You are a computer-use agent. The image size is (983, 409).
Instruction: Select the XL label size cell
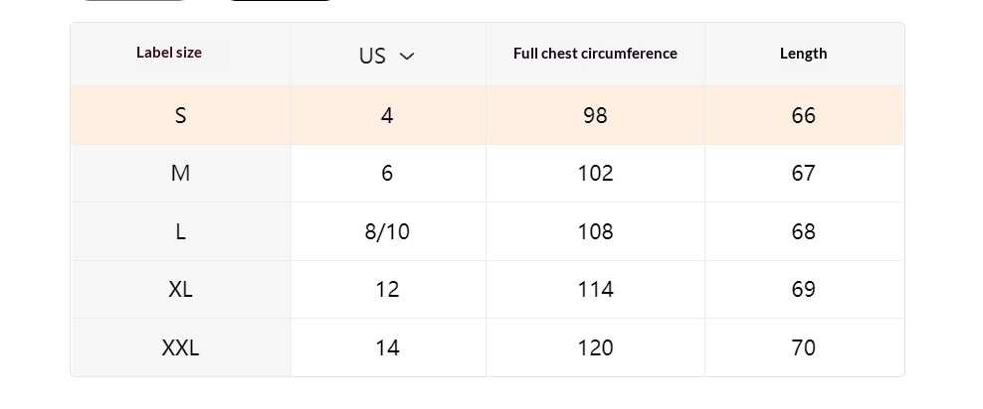coord(180,290)
